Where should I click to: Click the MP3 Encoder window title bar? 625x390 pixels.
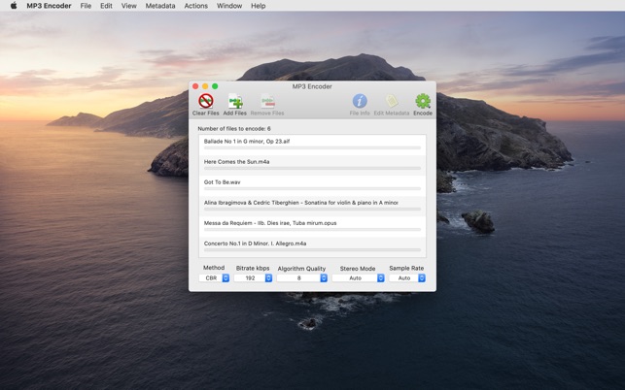[x=312, y=86]
